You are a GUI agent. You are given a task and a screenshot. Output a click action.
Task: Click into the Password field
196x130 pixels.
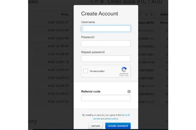coord(106,44)
